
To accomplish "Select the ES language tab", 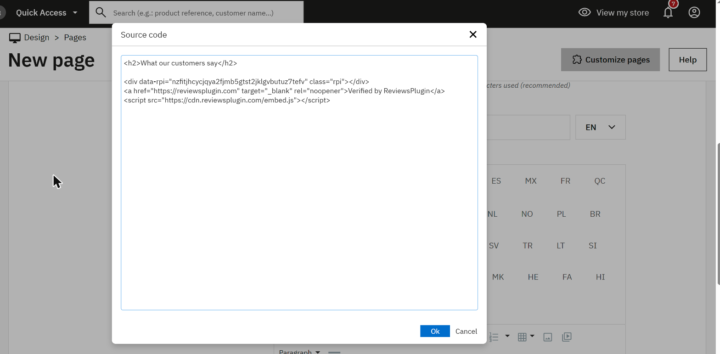I will pos(496,181).
